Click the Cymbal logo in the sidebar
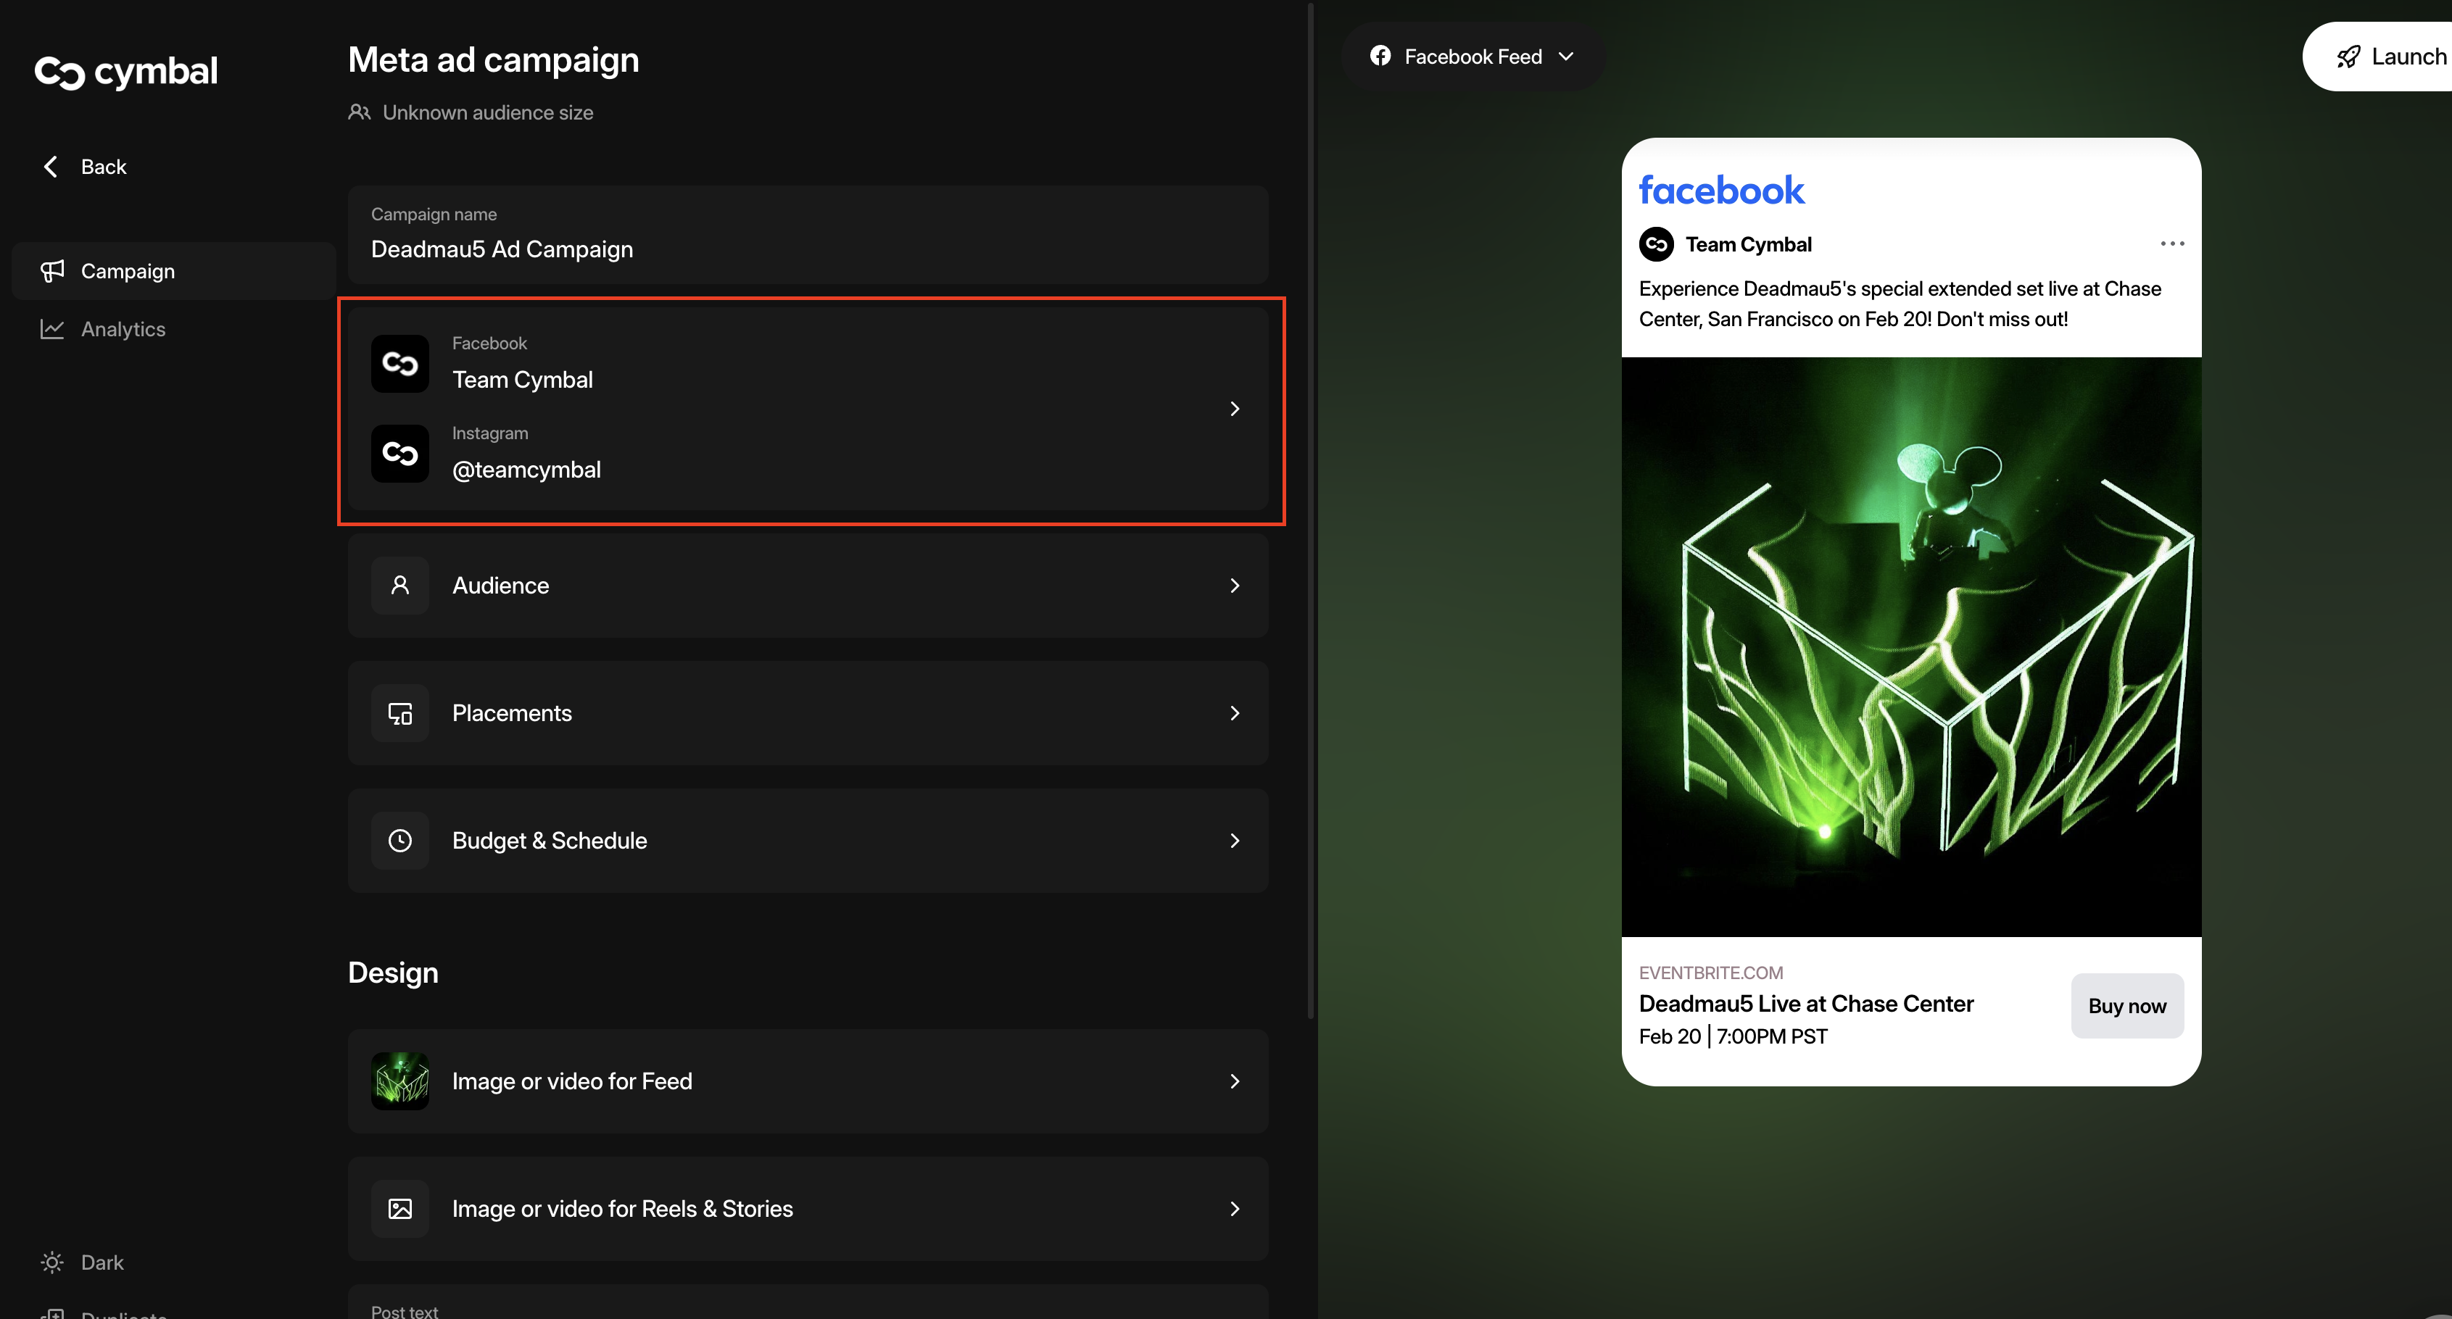 tap(125, 71)
